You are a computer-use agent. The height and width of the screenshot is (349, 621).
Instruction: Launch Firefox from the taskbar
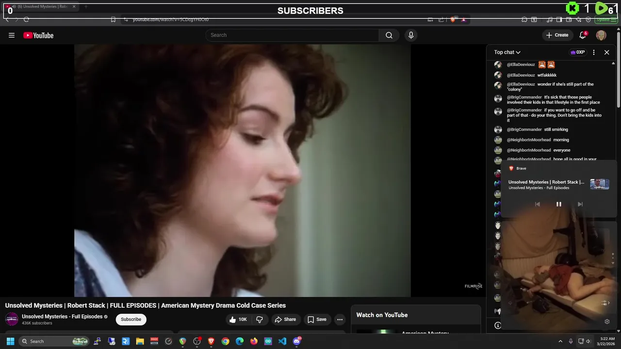tap(254, 341)
